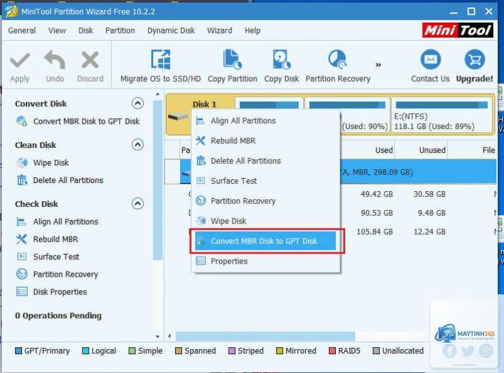504x373 pixels.
Task: Collapse the Check Disk section
Action: (137, 204)
